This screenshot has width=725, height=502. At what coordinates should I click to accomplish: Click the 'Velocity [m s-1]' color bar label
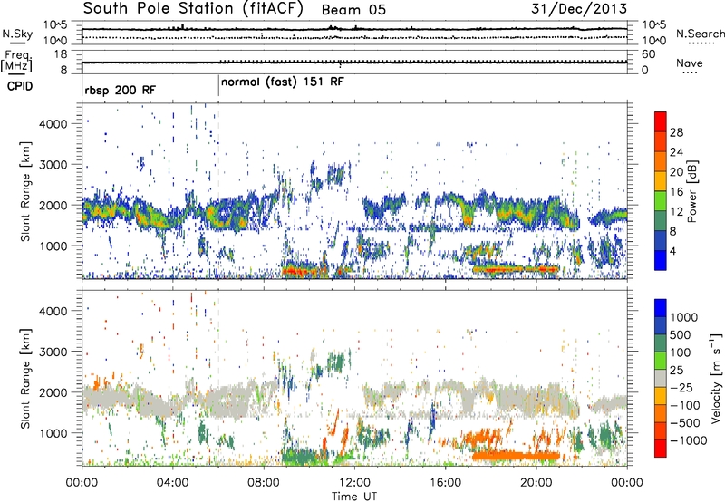[x=716, y=378]
